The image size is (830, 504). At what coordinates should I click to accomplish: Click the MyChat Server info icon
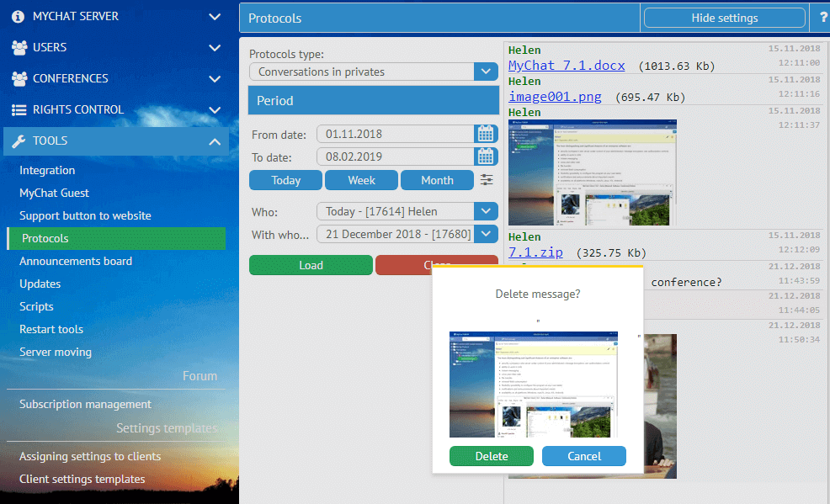pos(18,17)
